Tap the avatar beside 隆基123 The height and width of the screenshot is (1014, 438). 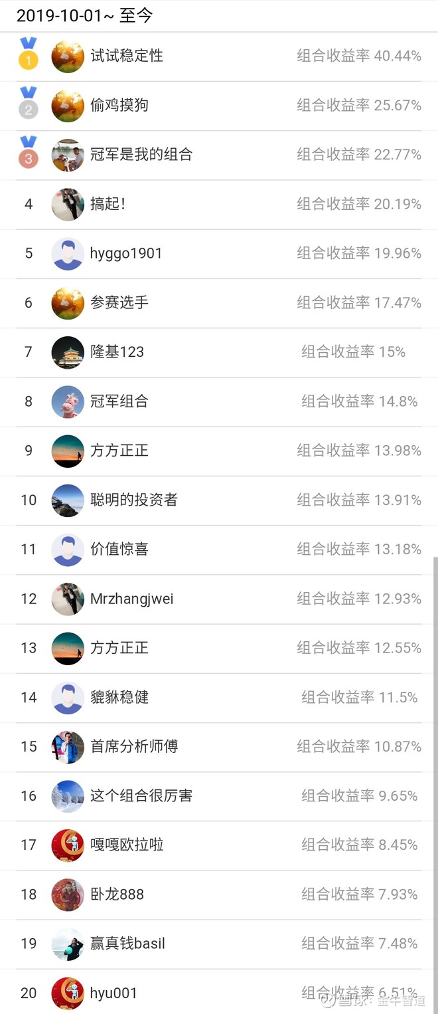(68, 352)
